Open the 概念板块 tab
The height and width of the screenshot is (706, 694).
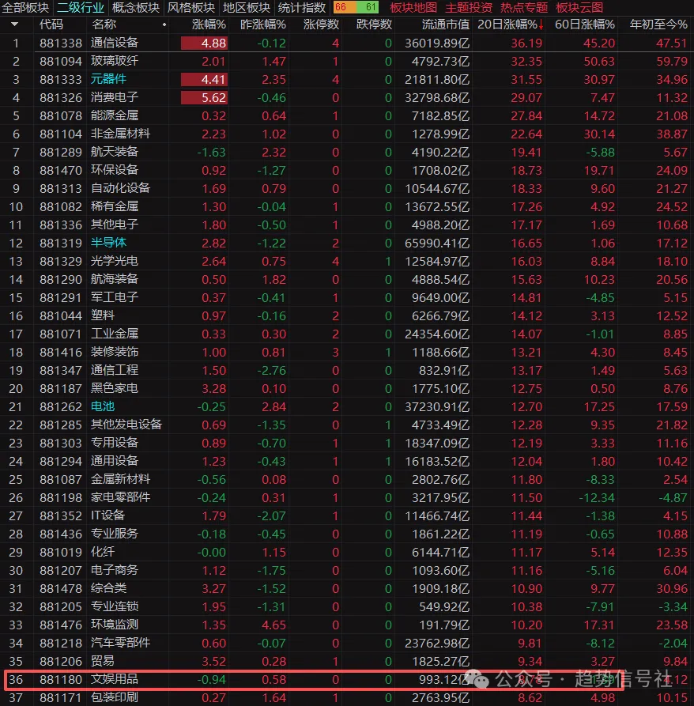pos(135,8)
